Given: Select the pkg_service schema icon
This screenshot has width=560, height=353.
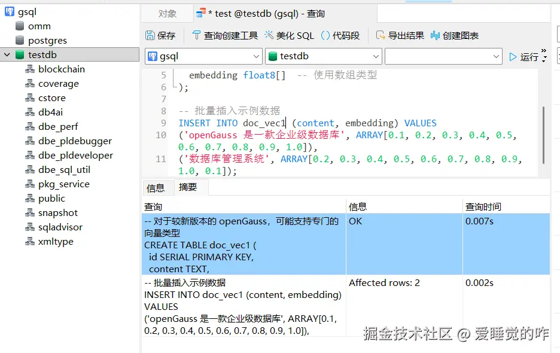Looking at the screenshot, I should (x=30, y=184).
